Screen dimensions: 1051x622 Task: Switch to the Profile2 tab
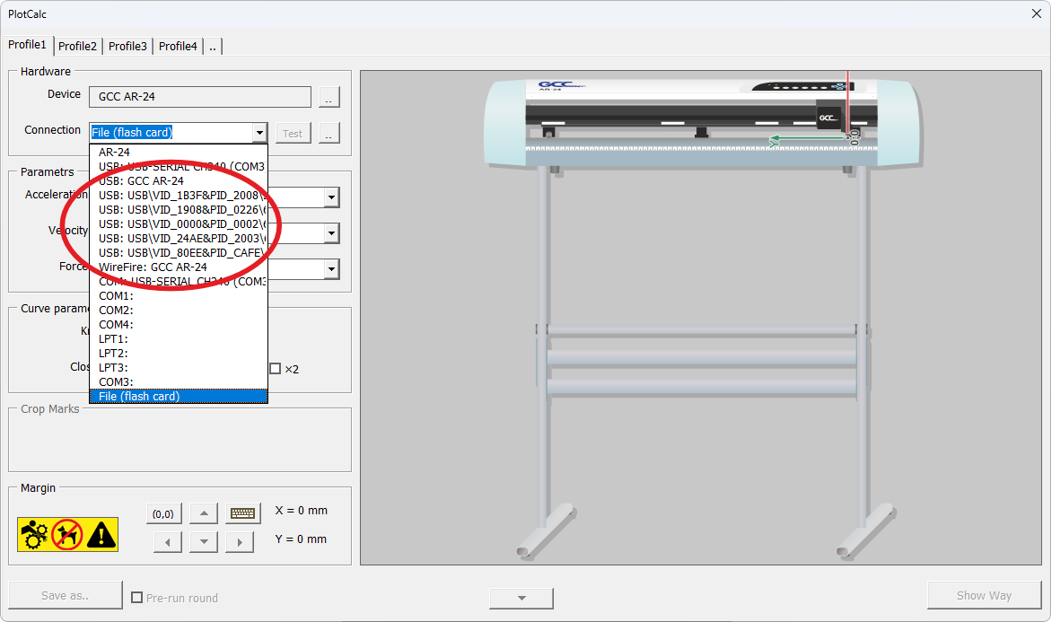77,47
